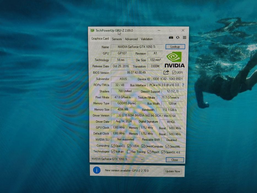This screenshot has width=257, height=193.
Task: Click the New version available GPU-Z 2.70.0 text
Action: [x=127, y=170]
